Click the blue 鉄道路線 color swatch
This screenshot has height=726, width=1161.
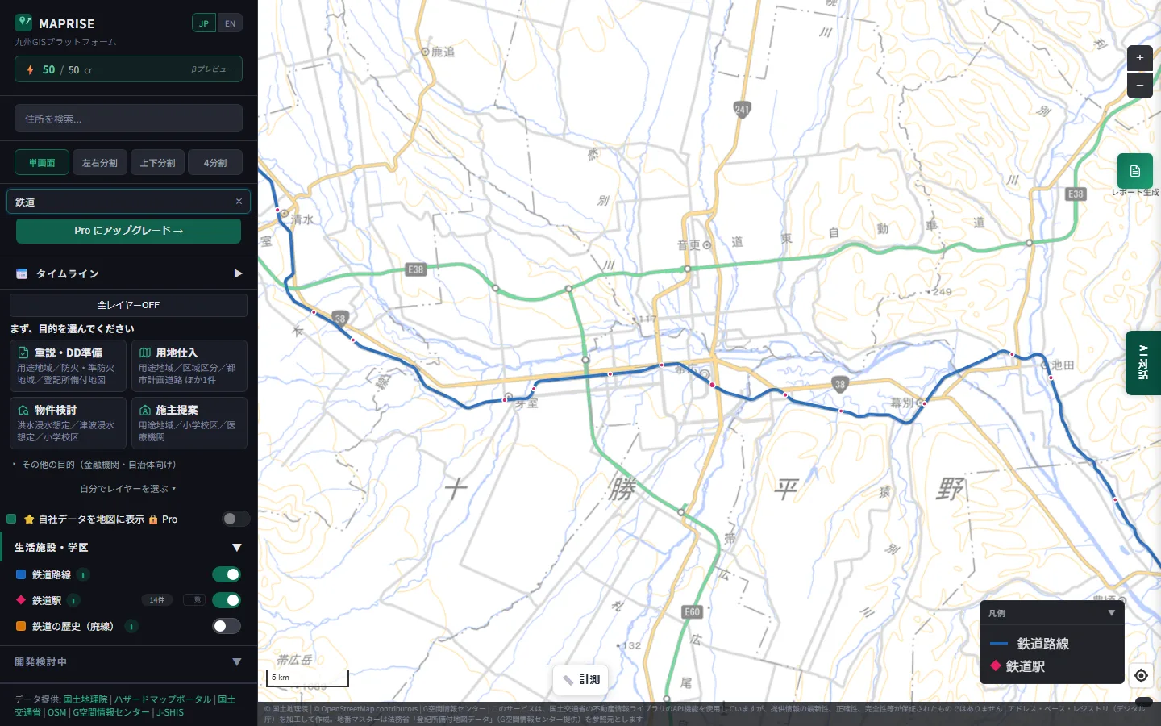point(21,574)
